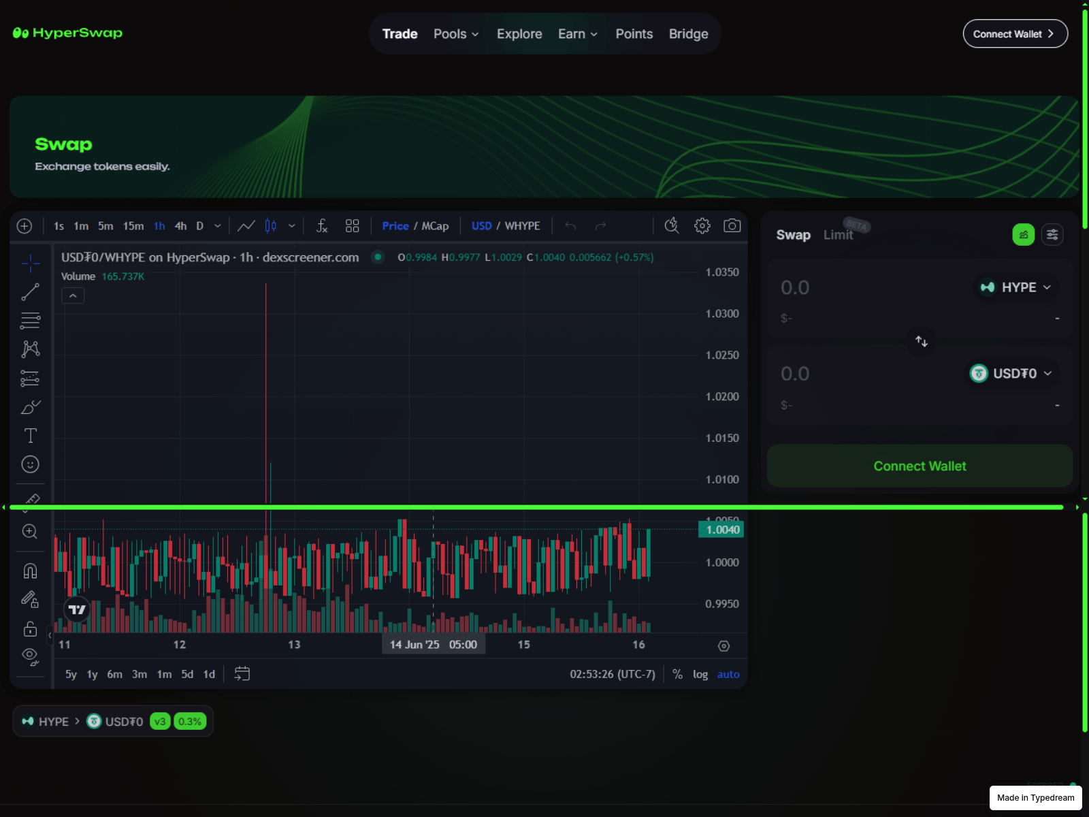The width and height of the screenshot is (1089, 817).
Task: Swap token direction with arrows icon
Action: pyautogui.click(x=922, y=342)
